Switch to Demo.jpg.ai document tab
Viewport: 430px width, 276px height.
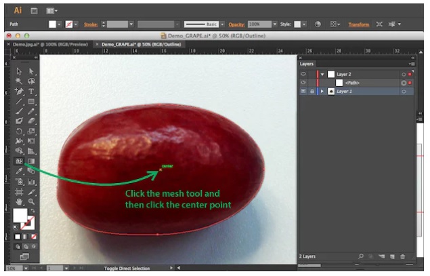(x=51, y=44)
